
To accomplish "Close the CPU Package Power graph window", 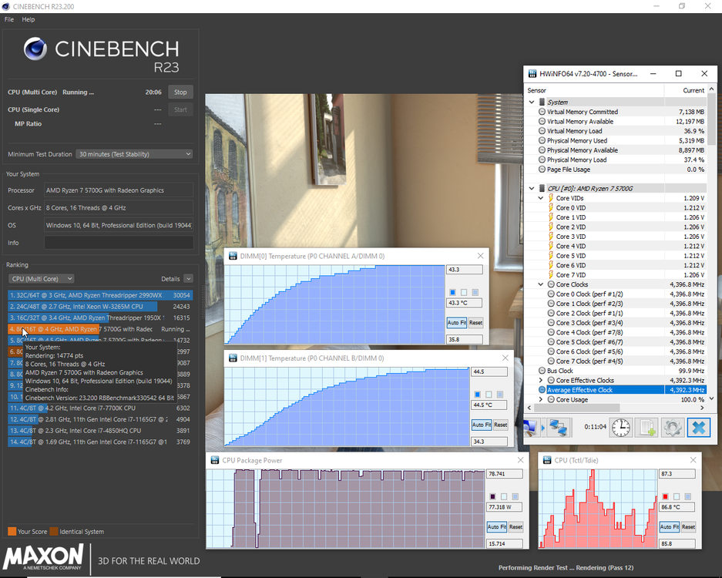I will (x=520, y=459).
